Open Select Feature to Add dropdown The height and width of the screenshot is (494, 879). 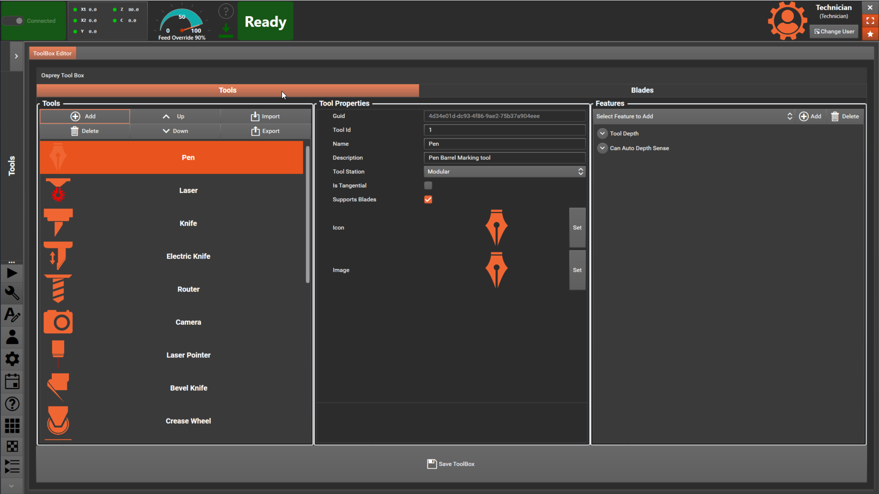(x=693, y=116)
